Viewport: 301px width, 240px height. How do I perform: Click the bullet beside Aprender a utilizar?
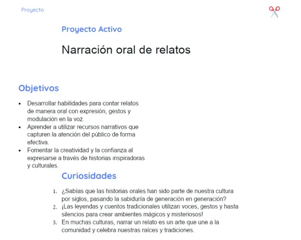click(20, 127)
